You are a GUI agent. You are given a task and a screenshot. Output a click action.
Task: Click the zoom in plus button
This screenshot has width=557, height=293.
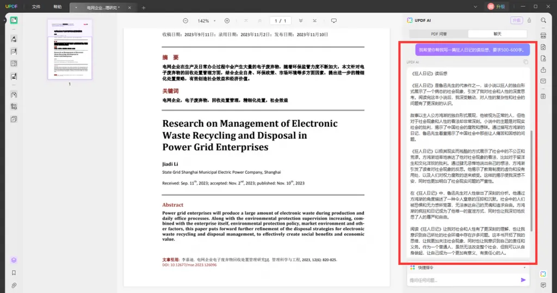[227, 21]
